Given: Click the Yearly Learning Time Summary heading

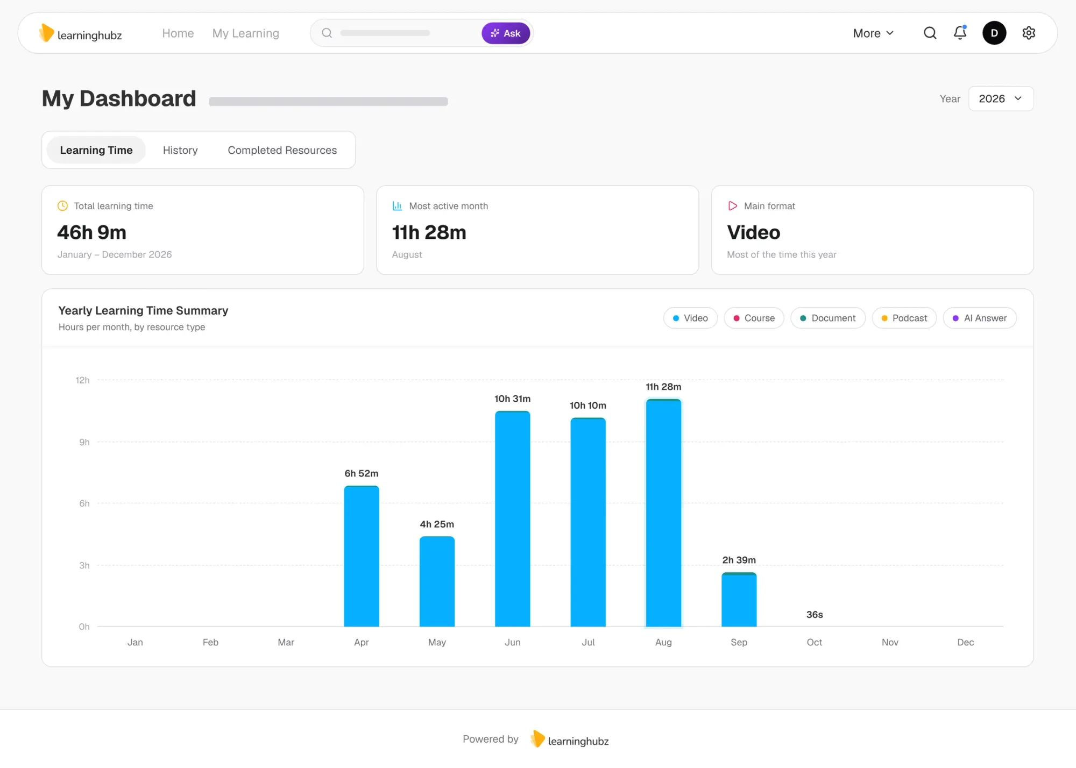Looking at the screenshot, I should [143, 310].
